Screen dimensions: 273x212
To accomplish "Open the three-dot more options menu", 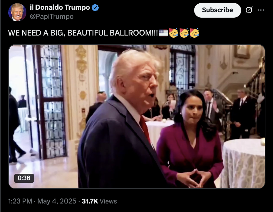I will [x=261, y=10].
